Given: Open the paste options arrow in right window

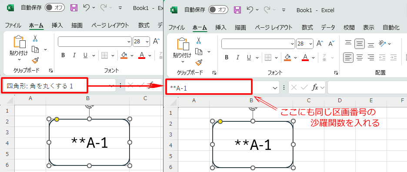Looking at the screenshot, I should coord(183,62).
